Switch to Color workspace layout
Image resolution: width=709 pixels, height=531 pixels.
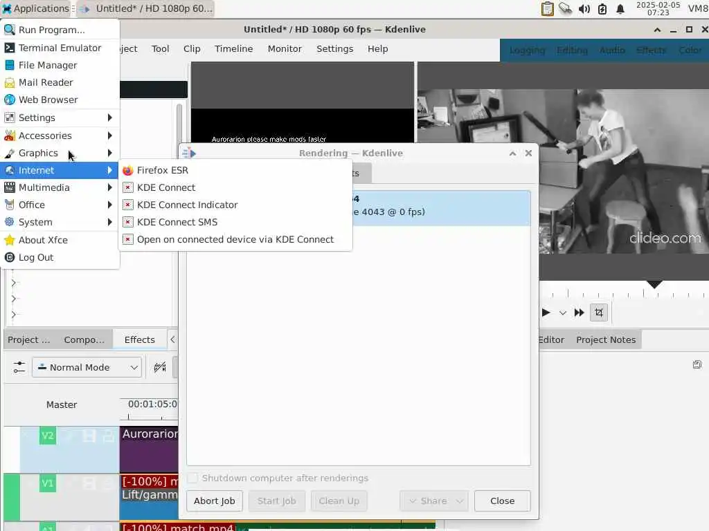(x=690, y=50)
